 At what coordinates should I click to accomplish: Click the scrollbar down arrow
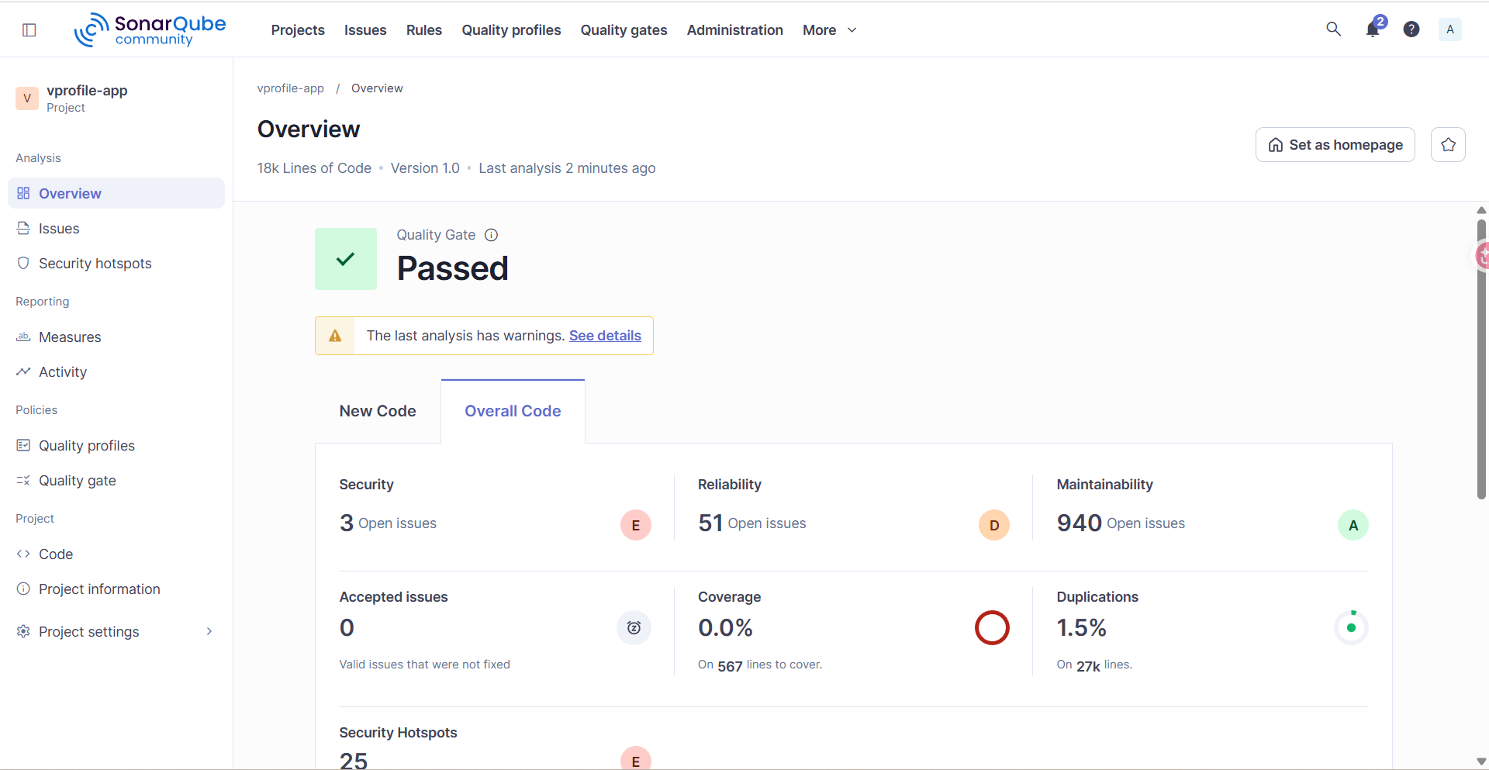[1481, 761]
